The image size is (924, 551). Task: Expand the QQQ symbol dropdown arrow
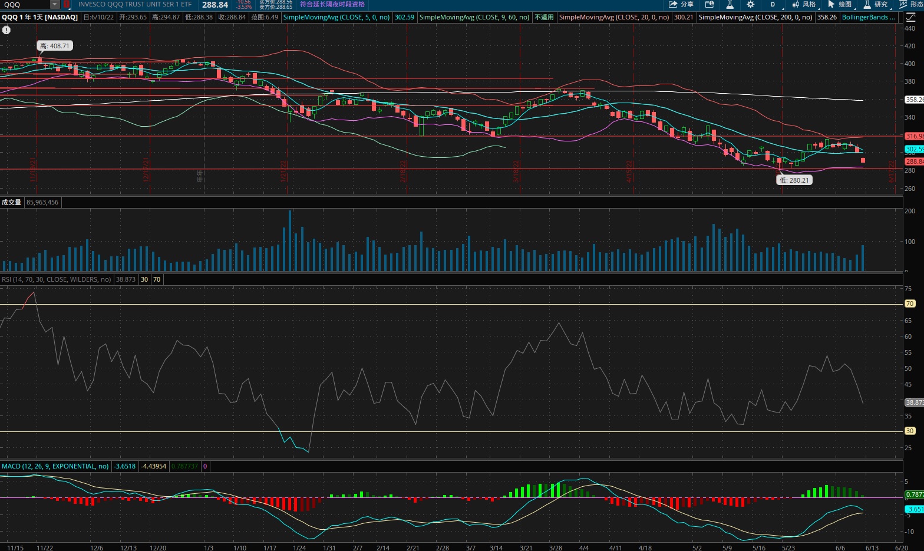click(x=55, y=4)
